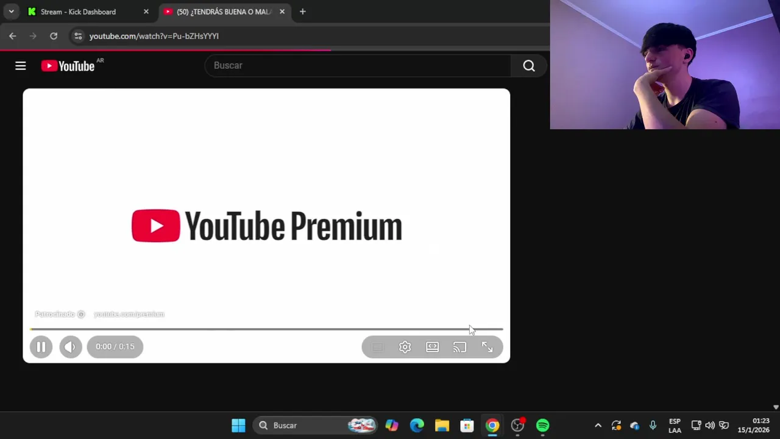Click the taskbar Buscar search box
Viewport: 780px width, 439px height.
pyautogui.click(x=314, y=426)
